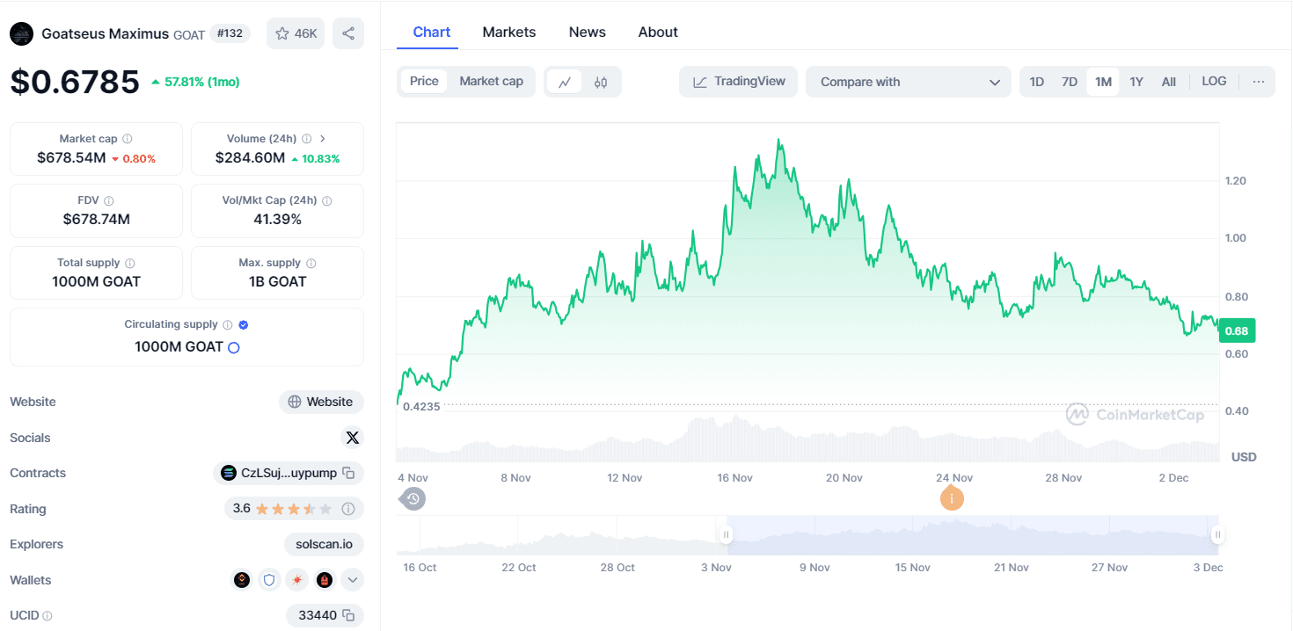Switch to the Markets tab

pos(508,33)
